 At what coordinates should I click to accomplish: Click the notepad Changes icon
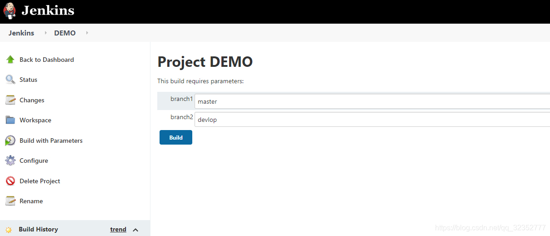click(10, 100)
